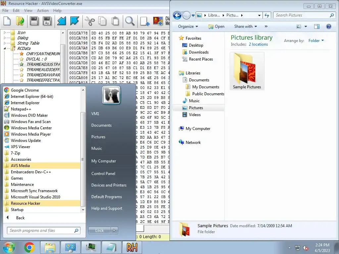Open Devices and Printers from Start menu

(109, 185)
